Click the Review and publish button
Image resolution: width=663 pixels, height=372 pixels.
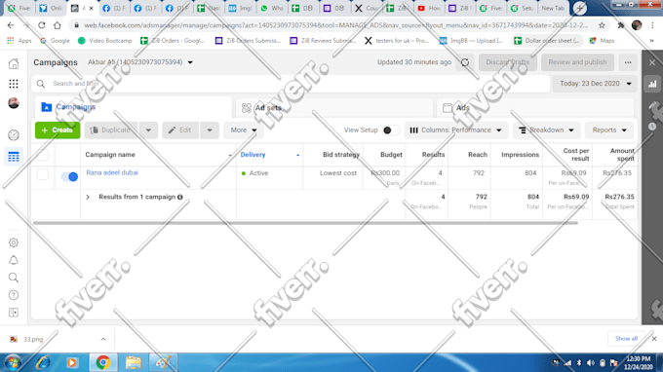pos(577,62)
